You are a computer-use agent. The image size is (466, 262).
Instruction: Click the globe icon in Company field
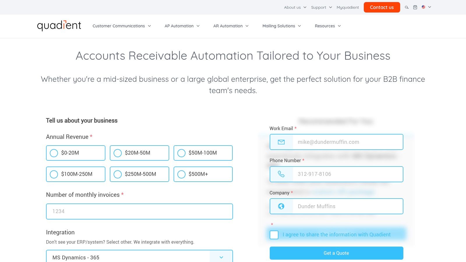click(281, 206)
